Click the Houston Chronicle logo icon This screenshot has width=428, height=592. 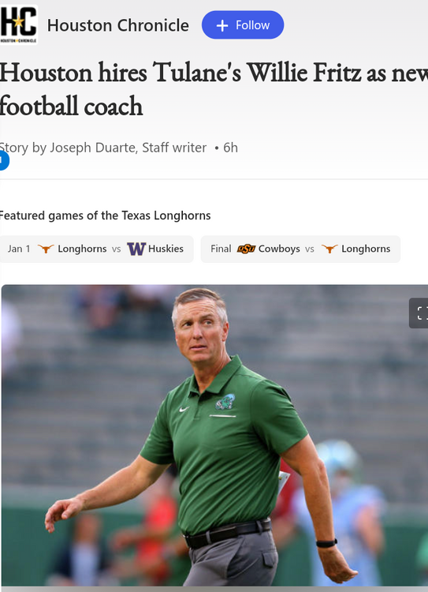tap(18, 25)
